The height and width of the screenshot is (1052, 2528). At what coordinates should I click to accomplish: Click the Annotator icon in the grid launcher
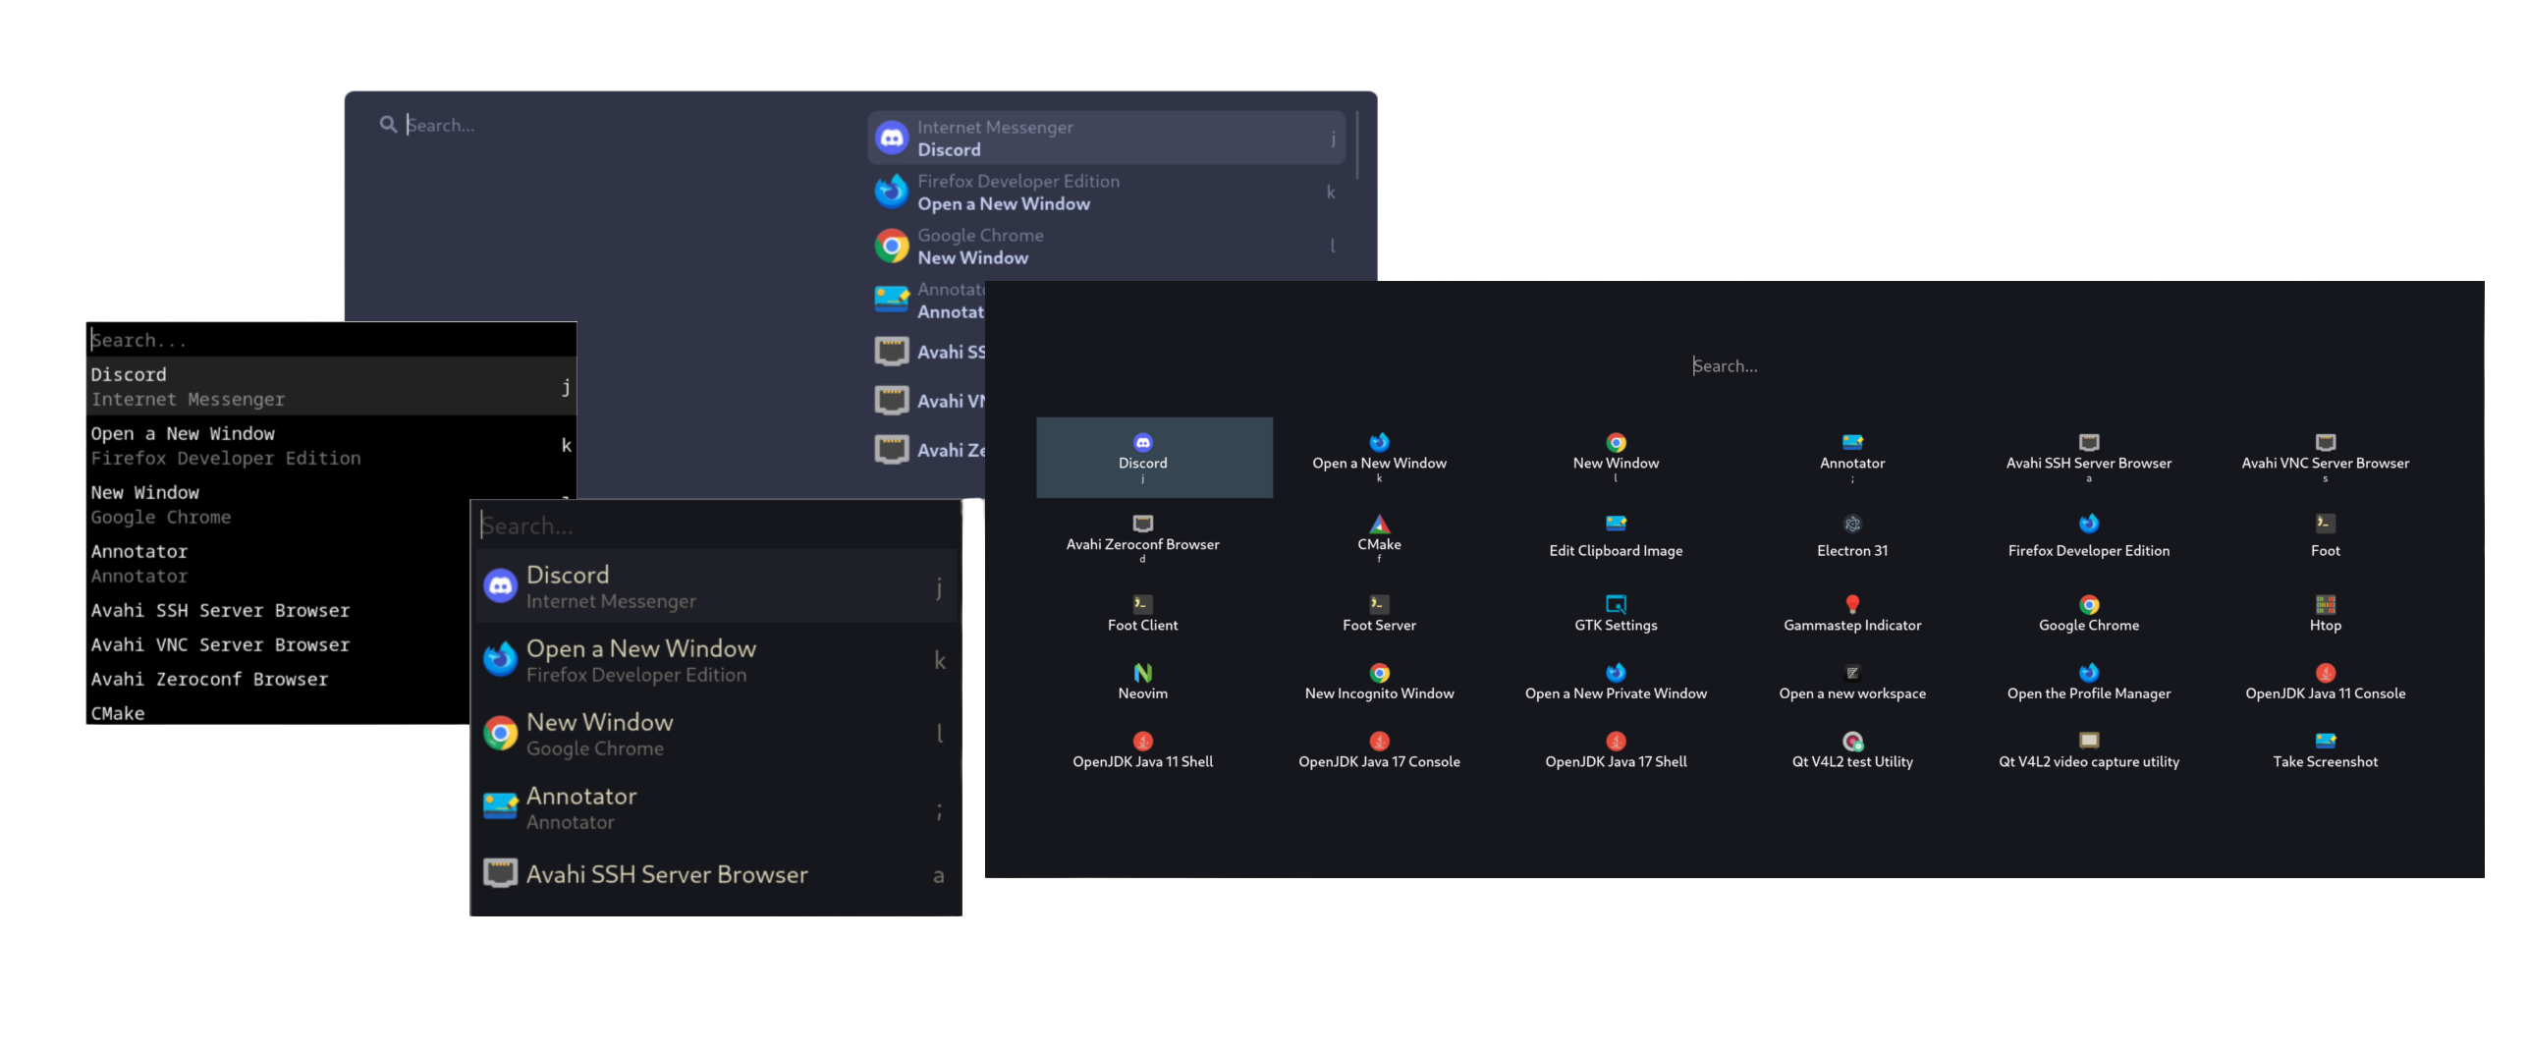1852,442
